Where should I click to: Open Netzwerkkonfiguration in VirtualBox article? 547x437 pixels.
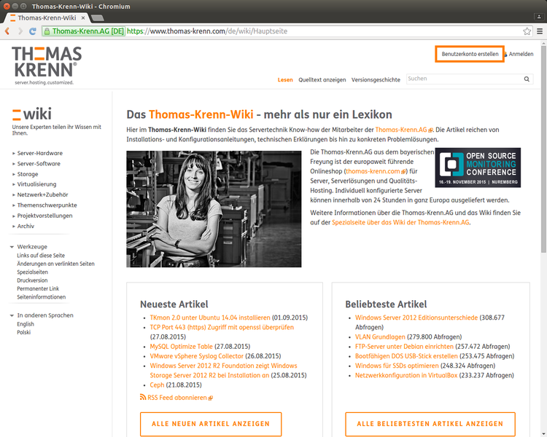click(406, 375)
